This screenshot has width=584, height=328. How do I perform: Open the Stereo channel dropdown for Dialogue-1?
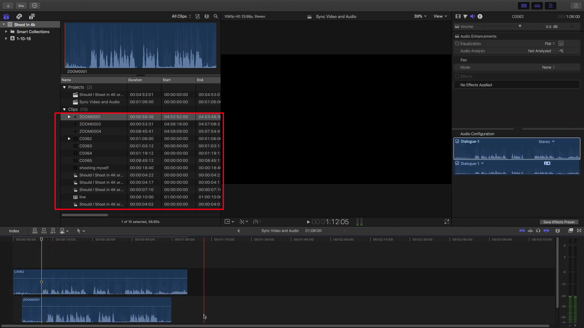pos(546,141)
